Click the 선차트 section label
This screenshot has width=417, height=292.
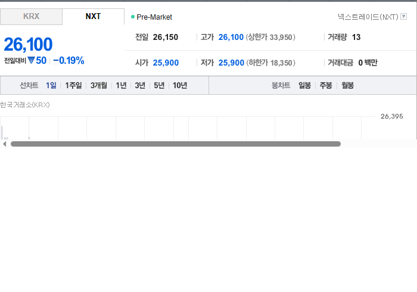click(x=29, y=85)
